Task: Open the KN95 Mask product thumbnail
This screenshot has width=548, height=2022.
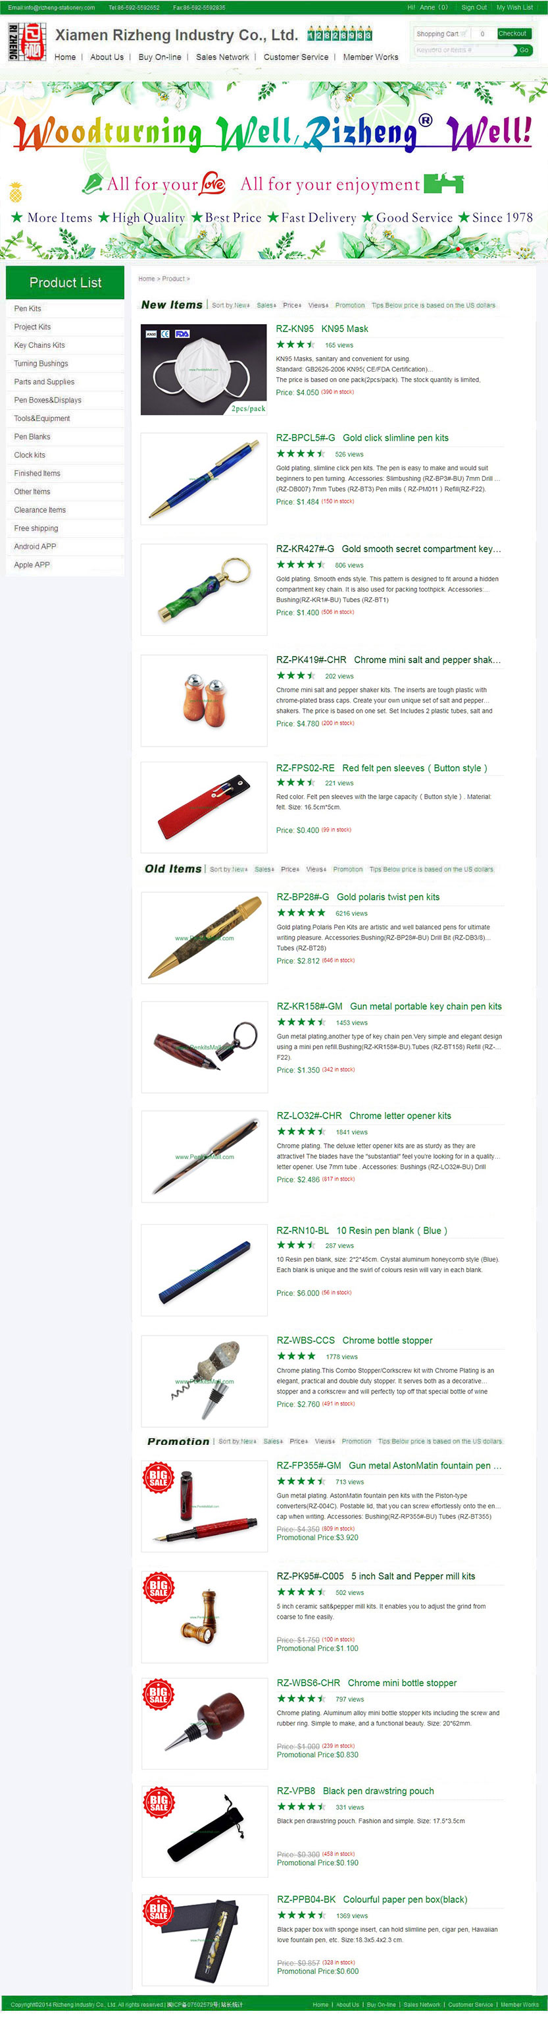Action: click(204, 370)
